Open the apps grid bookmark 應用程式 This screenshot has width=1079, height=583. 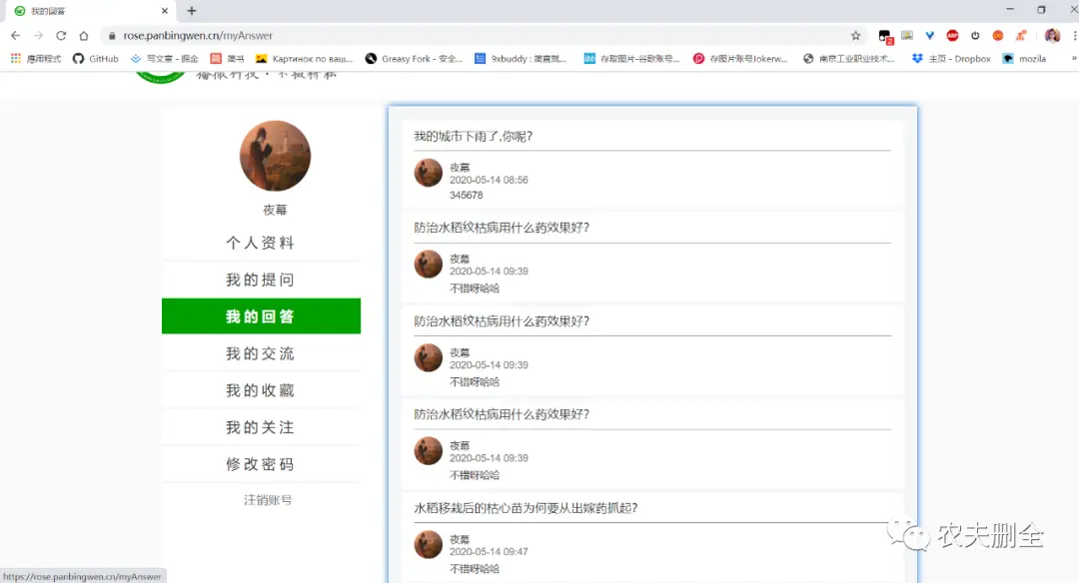36,59
